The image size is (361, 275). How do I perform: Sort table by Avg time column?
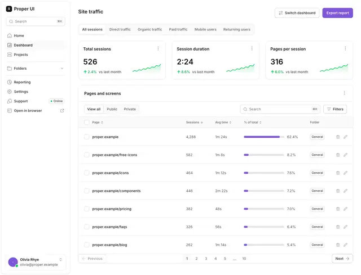[223, 123]
